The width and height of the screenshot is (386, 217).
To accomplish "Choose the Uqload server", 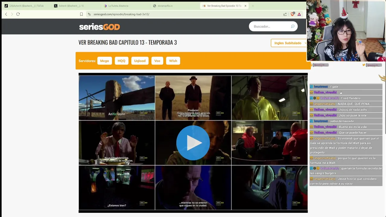I will [x=140, y=61].
